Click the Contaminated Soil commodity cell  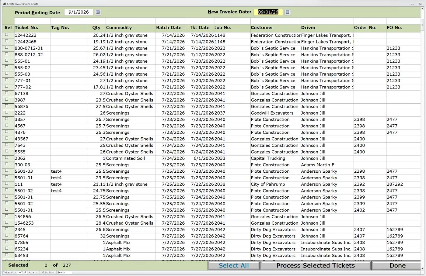(x=131, y=158)
